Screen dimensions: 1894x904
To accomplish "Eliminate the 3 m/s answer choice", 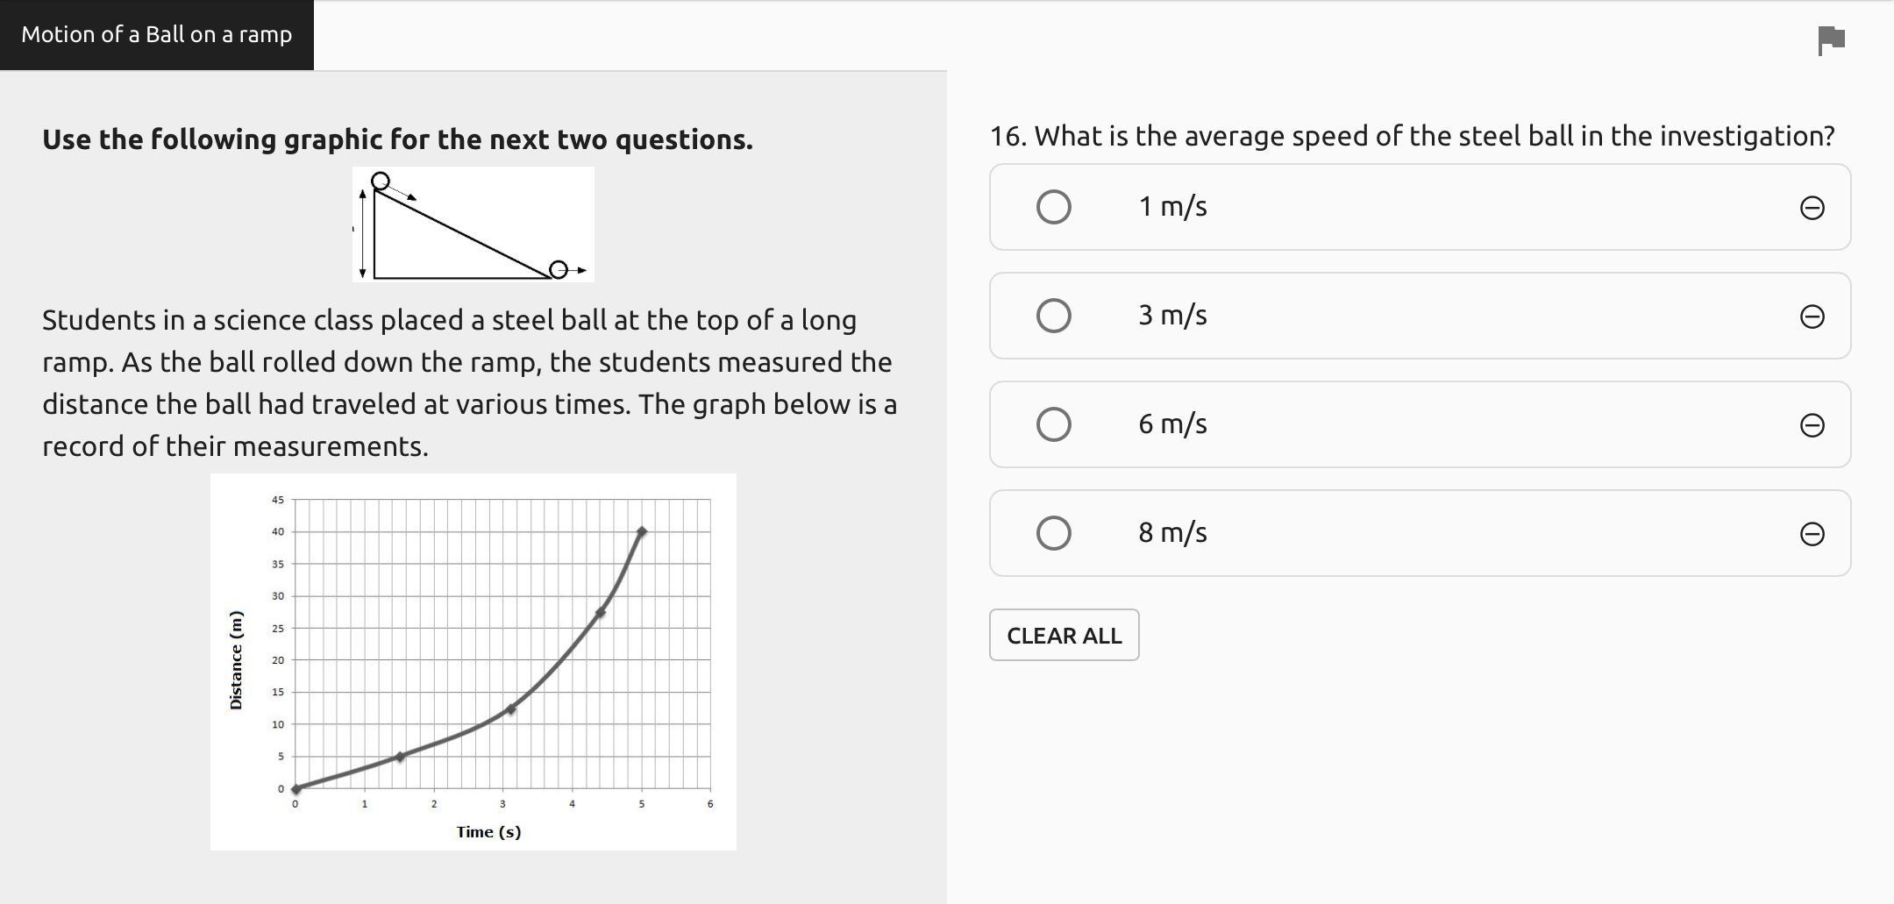I will pos(1812,317).
